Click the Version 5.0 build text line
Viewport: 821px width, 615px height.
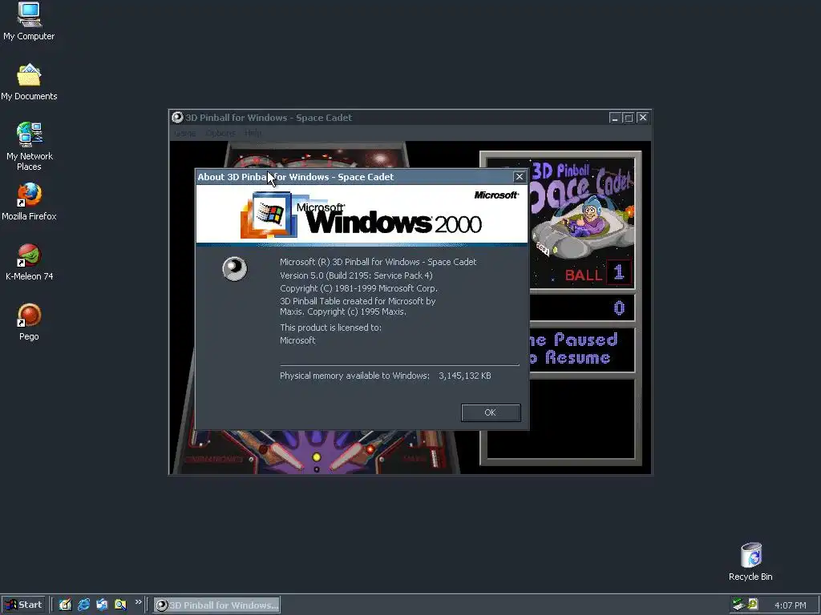(x=356, y=275)
